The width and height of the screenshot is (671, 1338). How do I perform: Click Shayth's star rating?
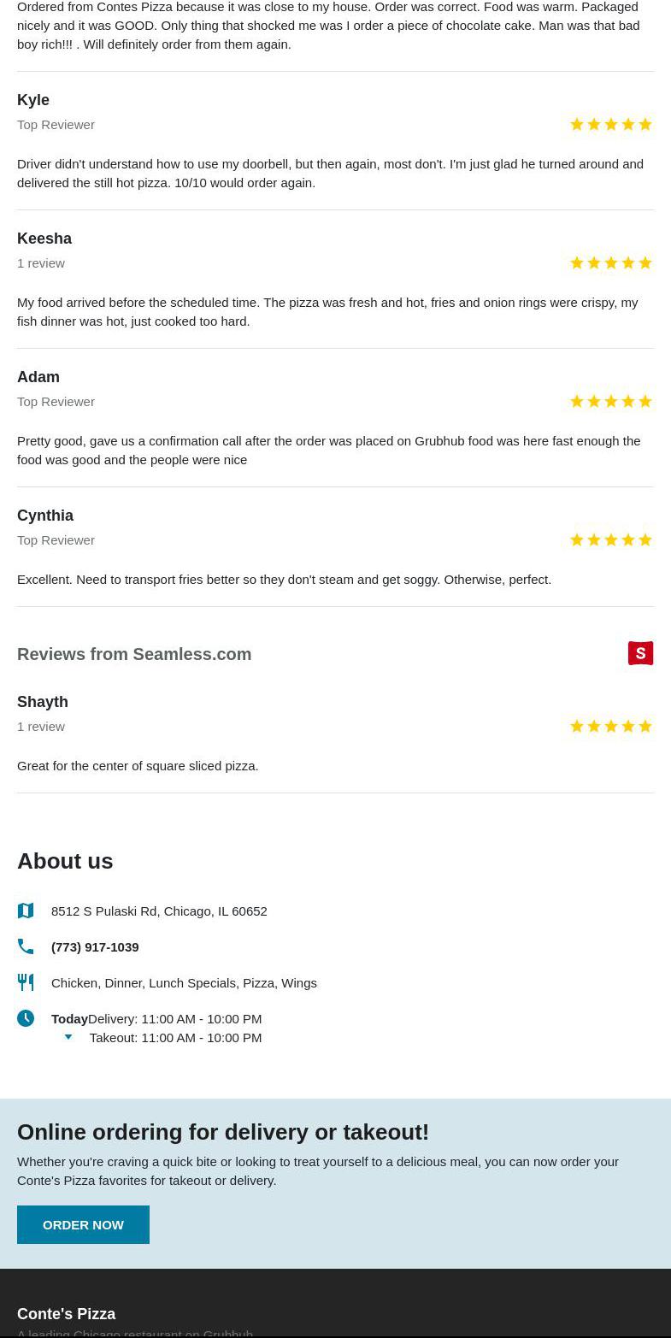(x=610, y=727)
